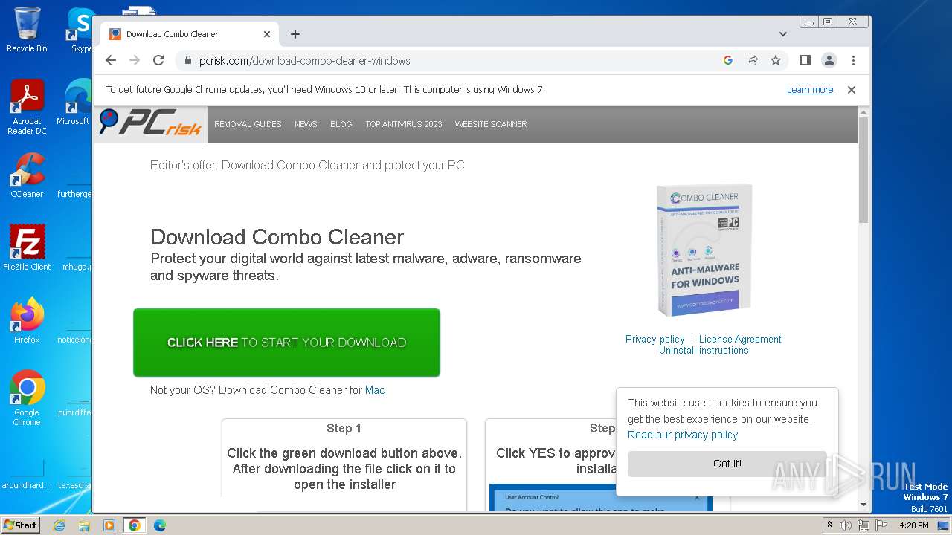The width and height of the screenshot is (952, 535).
Task: Click Read our privacy policy link
Action: coord(683,435)
